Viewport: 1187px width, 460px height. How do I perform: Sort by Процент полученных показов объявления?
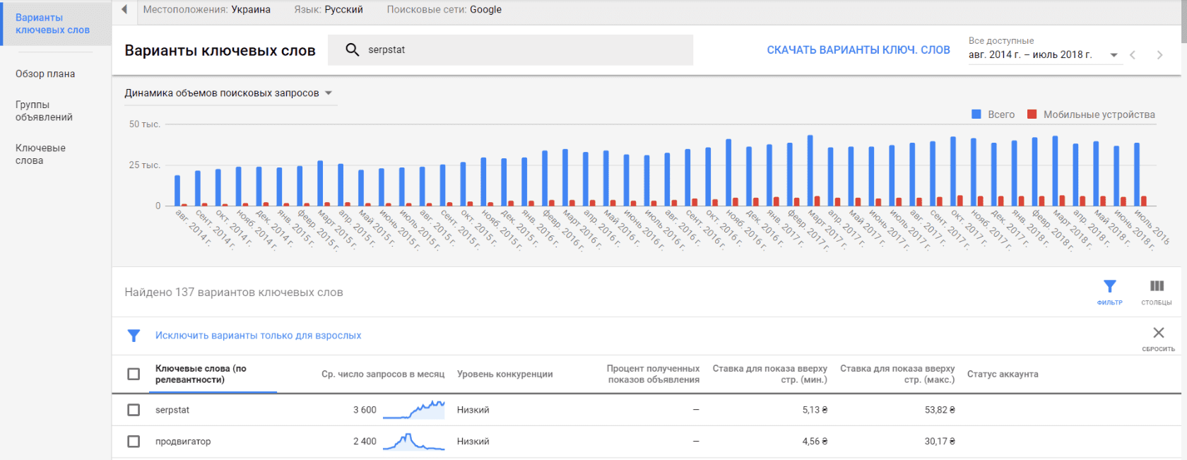pyautogui.click(x=653, y=374)
